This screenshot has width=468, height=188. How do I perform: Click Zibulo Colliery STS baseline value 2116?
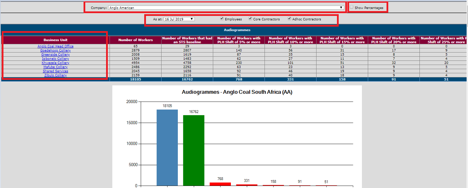pyautogui.click(x=187, y=75)
